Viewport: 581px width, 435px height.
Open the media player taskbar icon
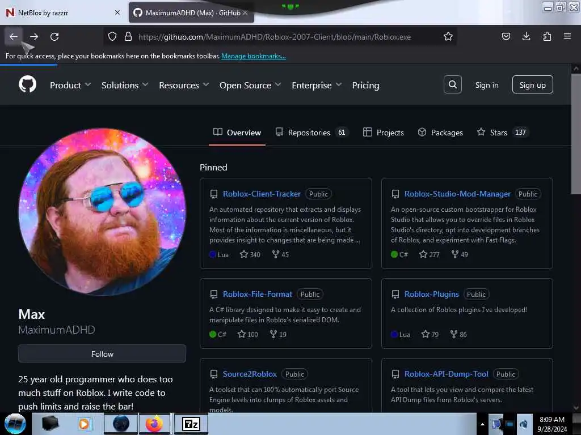pyautogui.click(x=84, y=424)
